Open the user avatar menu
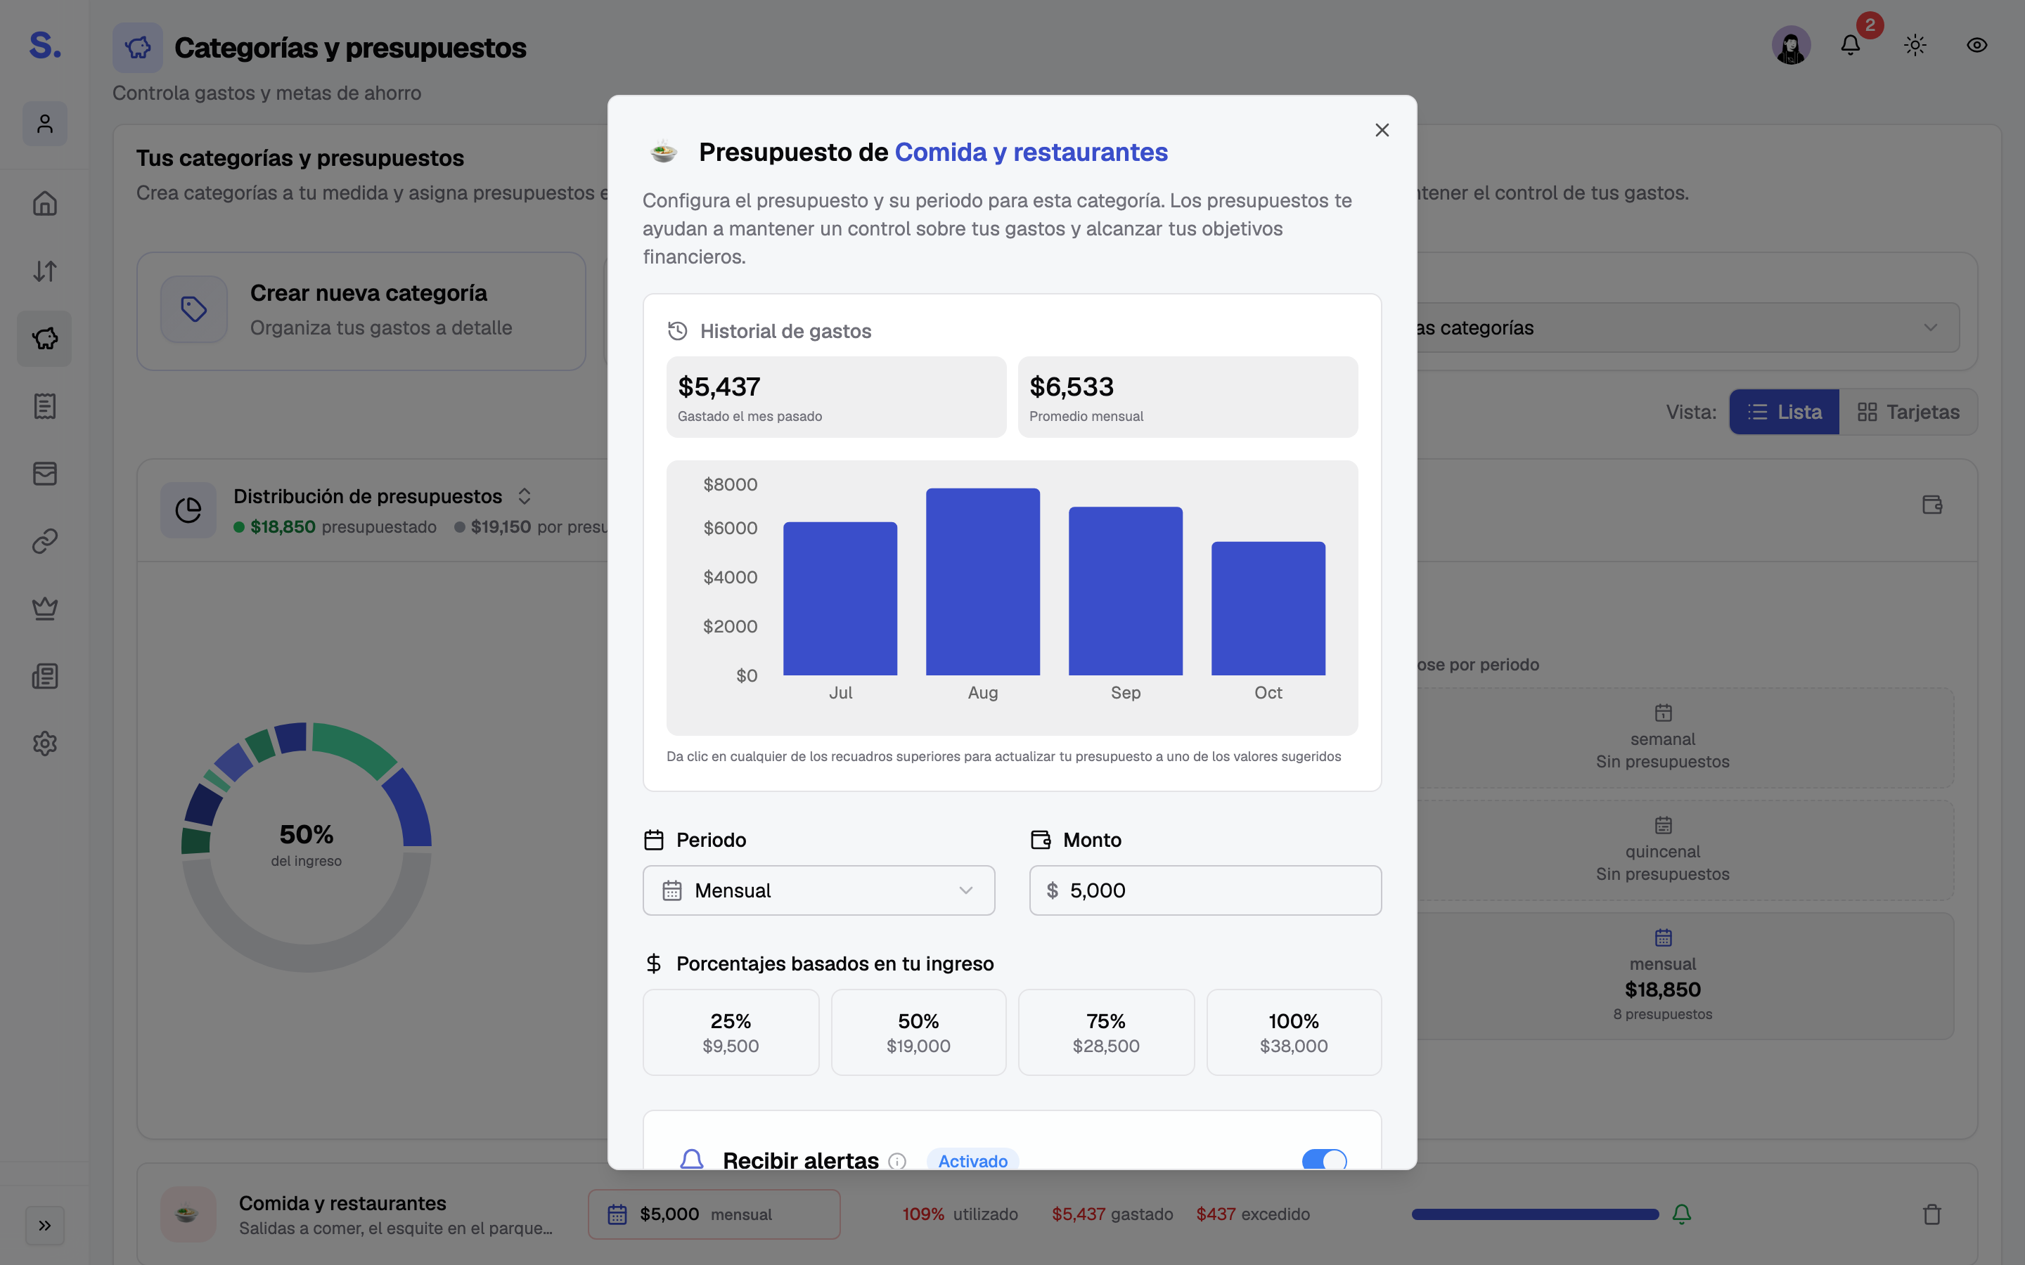The width and height of the screenshot is (2025, 1265). point(1792,45)
